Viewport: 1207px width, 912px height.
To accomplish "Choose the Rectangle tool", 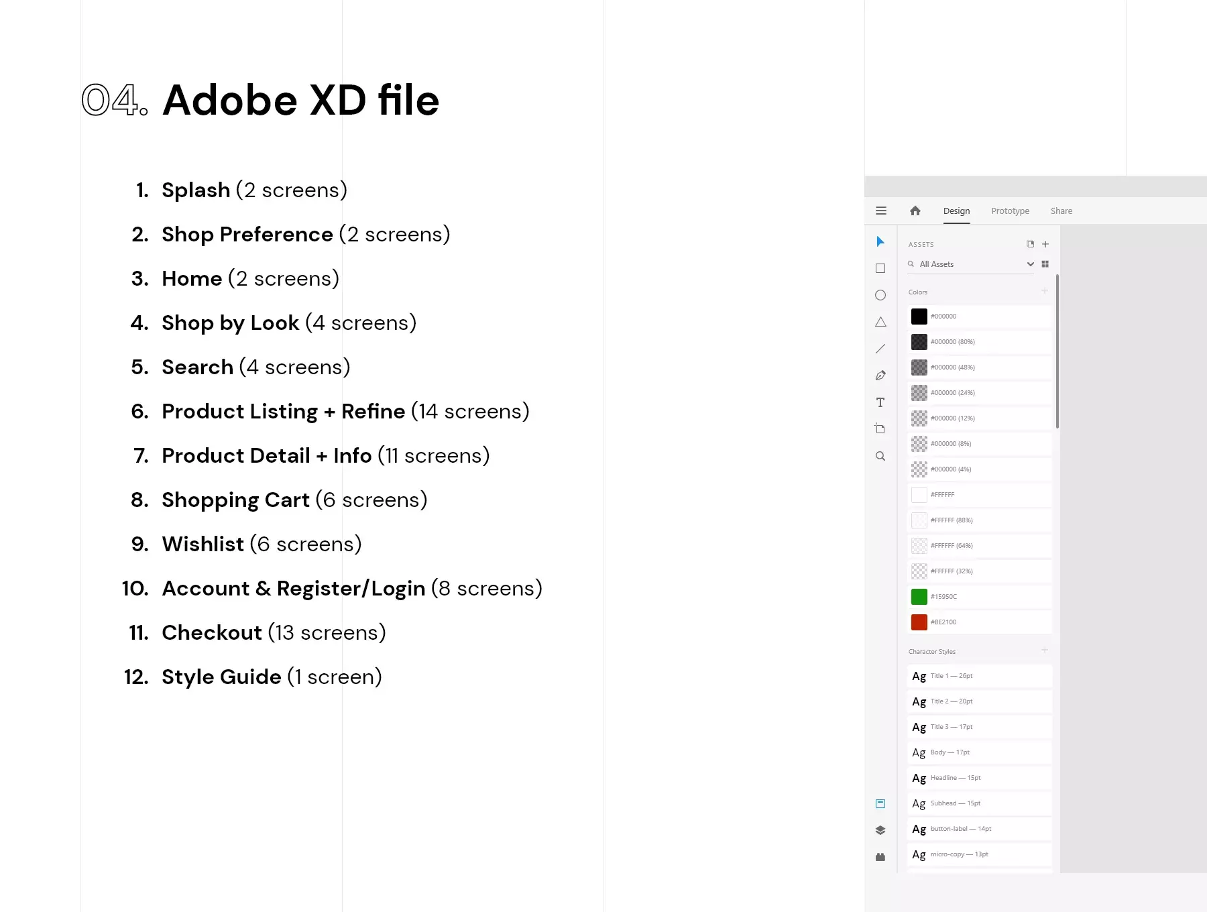I will pos(880,268).
